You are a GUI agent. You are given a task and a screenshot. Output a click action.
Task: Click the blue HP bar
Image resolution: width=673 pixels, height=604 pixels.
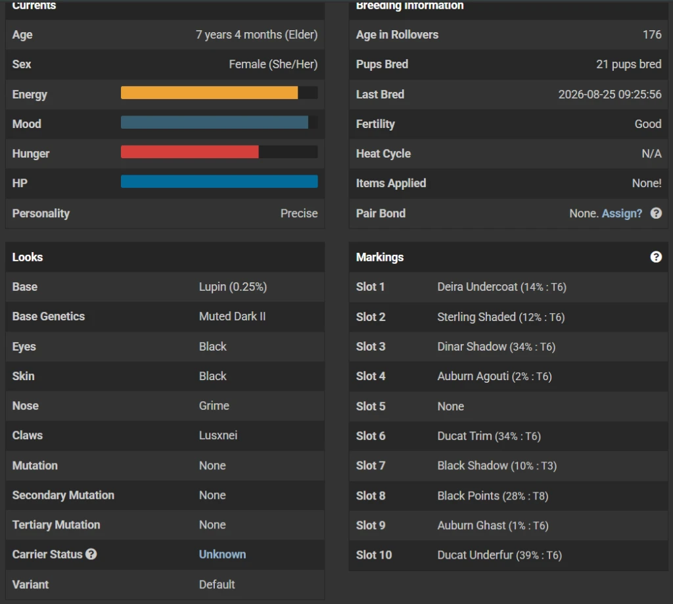(220, 181)
